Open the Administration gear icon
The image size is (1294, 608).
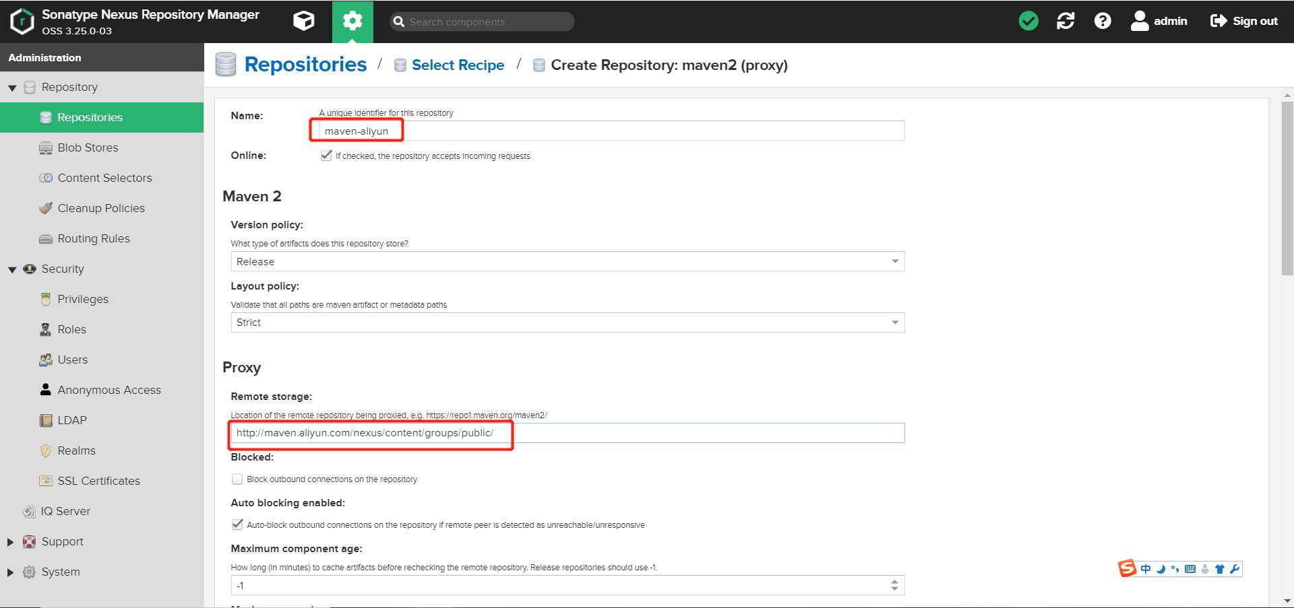pos(352,22)
